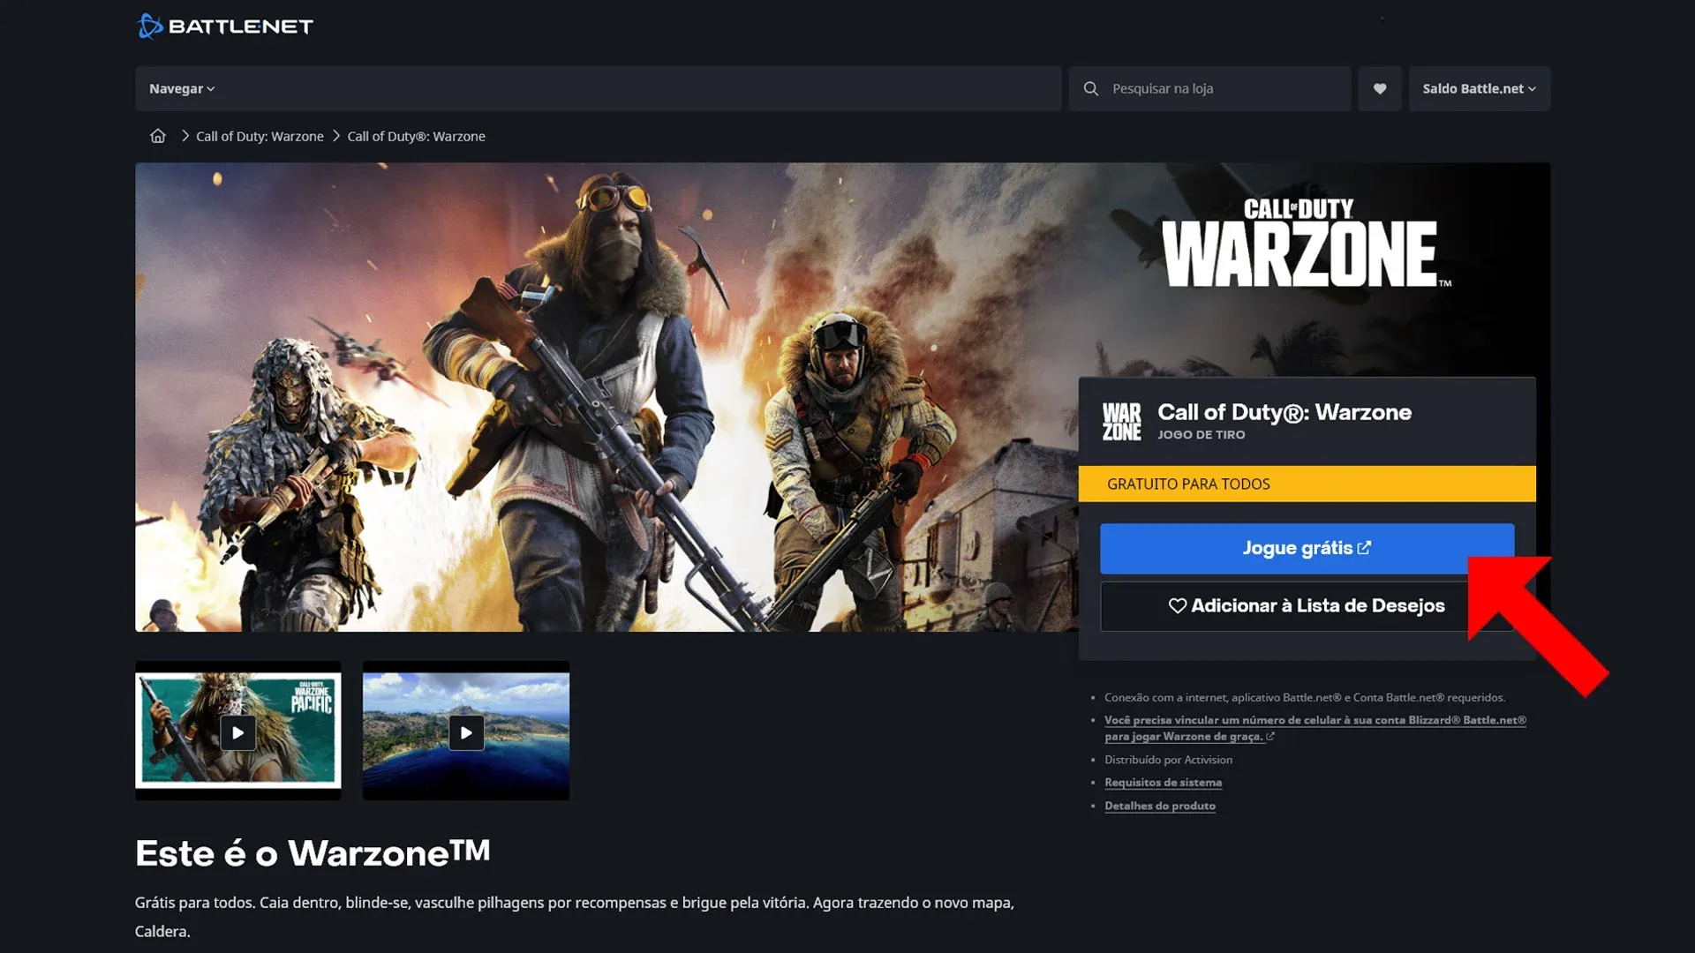Search in the Pesquisar na loja field
This screenshot has width=1695, height=953.
[1209, 88]
